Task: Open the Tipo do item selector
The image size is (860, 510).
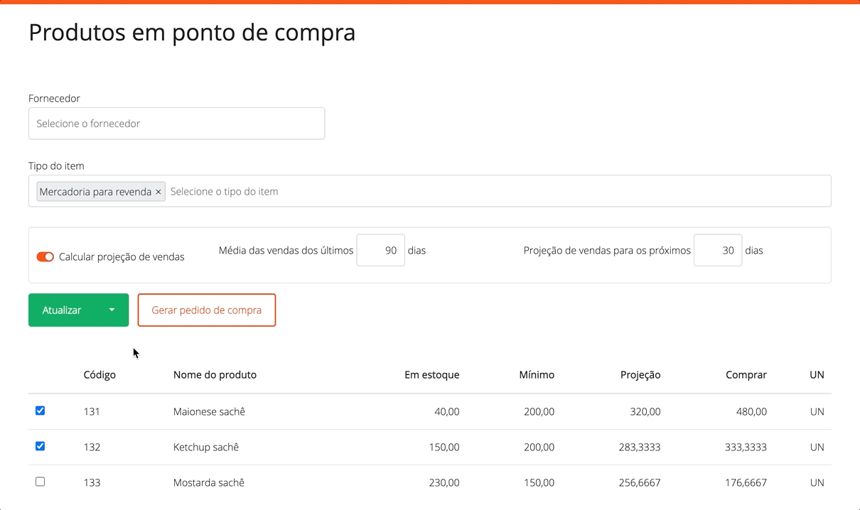Action: (498, 192)
